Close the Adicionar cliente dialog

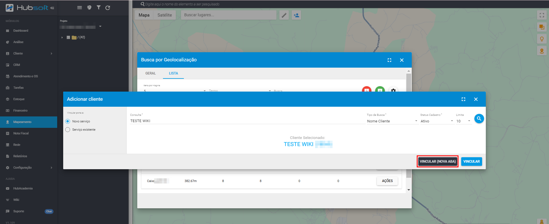[476, 99]
